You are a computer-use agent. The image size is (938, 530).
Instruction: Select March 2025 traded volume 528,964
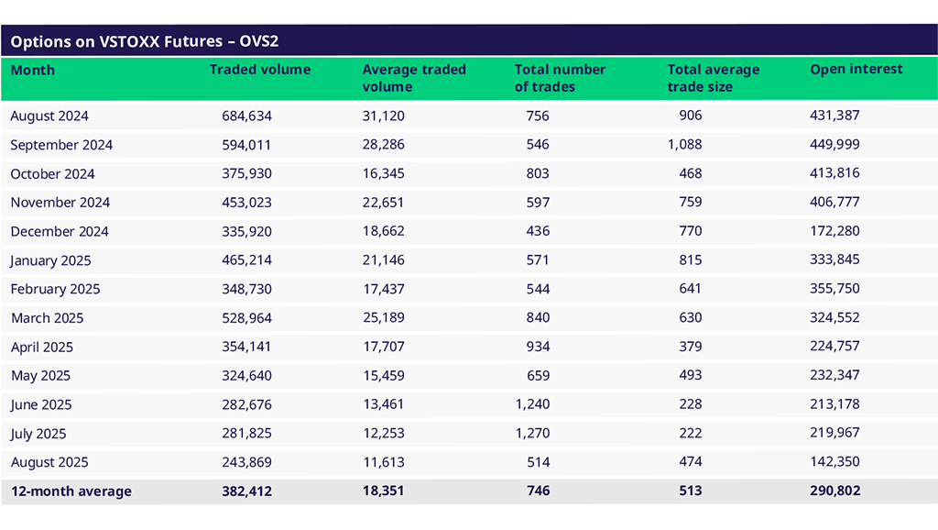246,318
